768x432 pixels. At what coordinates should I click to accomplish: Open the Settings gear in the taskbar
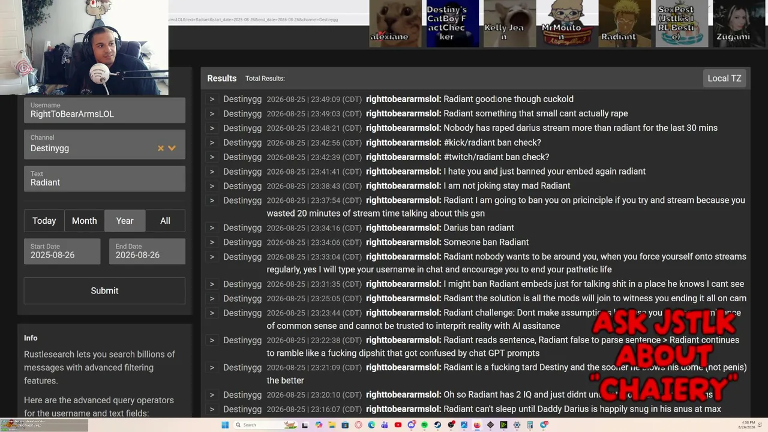point(517,425)
